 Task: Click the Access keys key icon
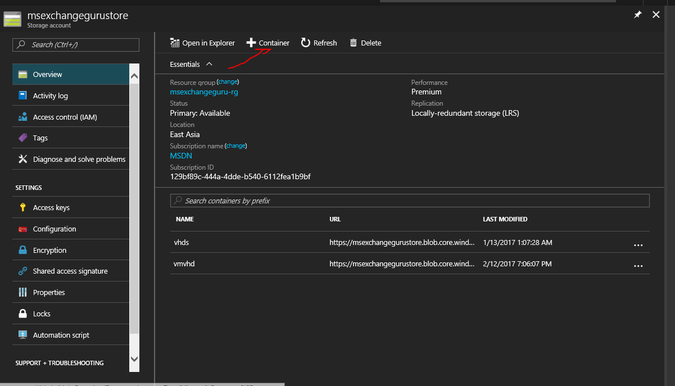(x=23, y=207)
